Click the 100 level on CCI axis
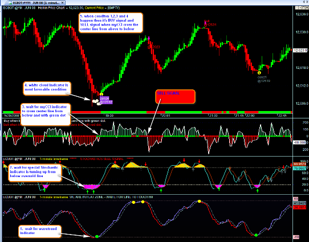The width and height of the screenshot is (309, 242). pos(305,129)
